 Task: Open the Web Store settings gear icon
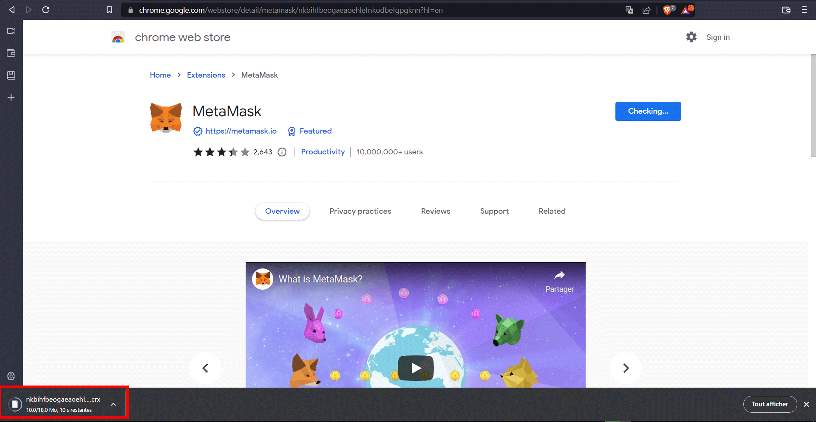point(691,37)
